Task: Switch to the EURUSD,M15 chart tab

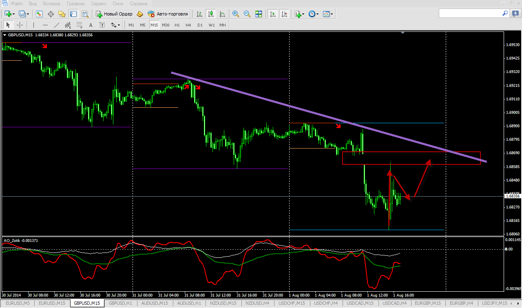Action: 52,303
